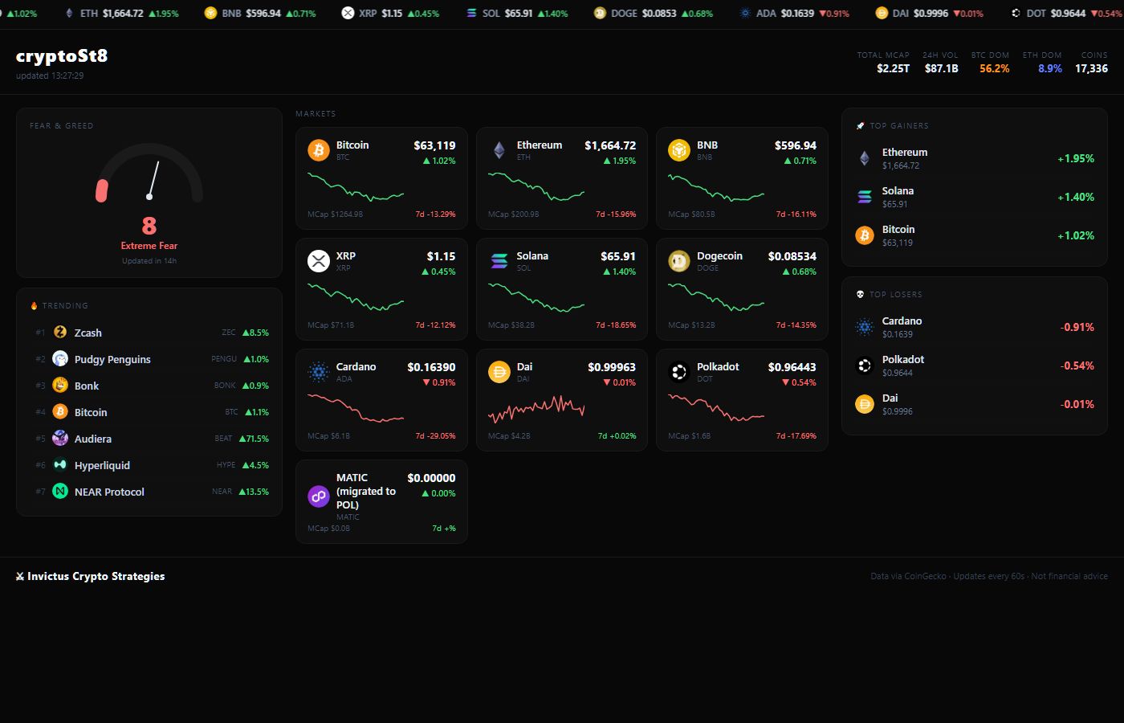Click the XRP icon in Markets card
Image resolution: width=1124 pixels, height=723 pixels.
319,261
